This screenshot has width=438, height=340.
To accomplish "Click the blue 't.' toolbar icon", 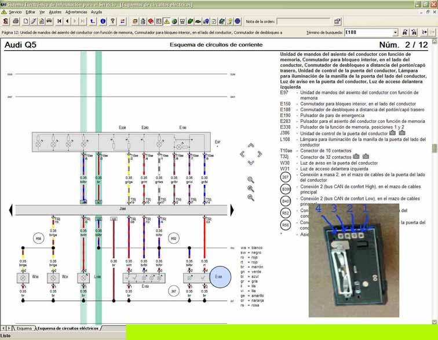I will (93, 21).
